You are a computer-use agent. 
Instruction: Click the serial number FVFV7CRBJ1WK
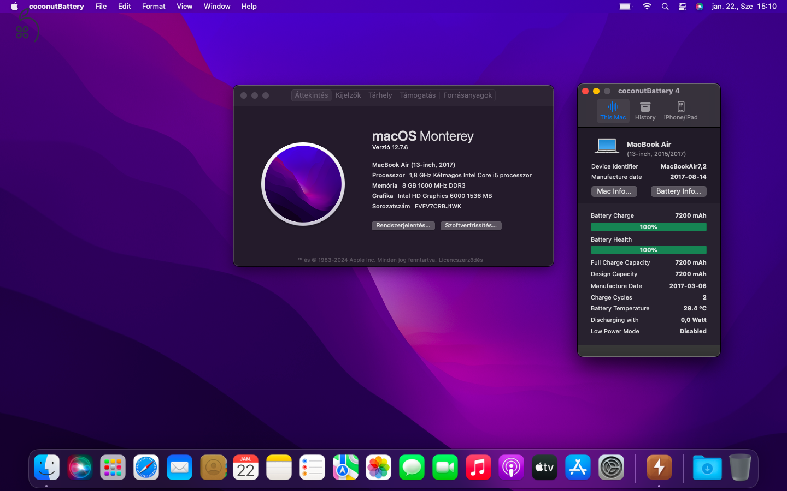tap(438, 206)
